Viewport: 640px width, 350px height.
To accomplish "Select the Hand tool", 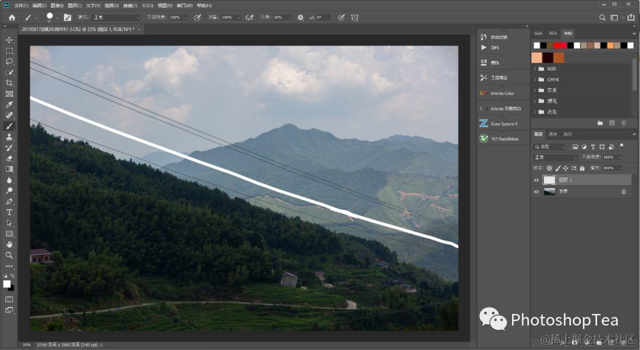I will pos(9,245).
